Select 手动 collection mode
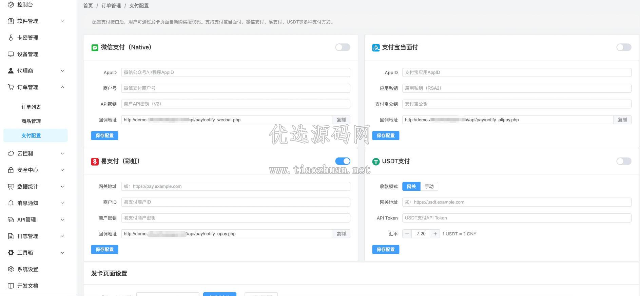Screen dimensions: 640x296 429,186
